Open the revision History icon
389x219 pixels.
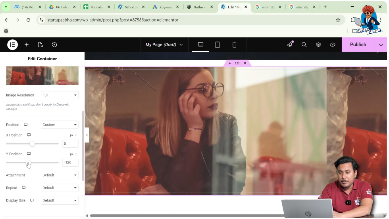click(x=54, y=45)
